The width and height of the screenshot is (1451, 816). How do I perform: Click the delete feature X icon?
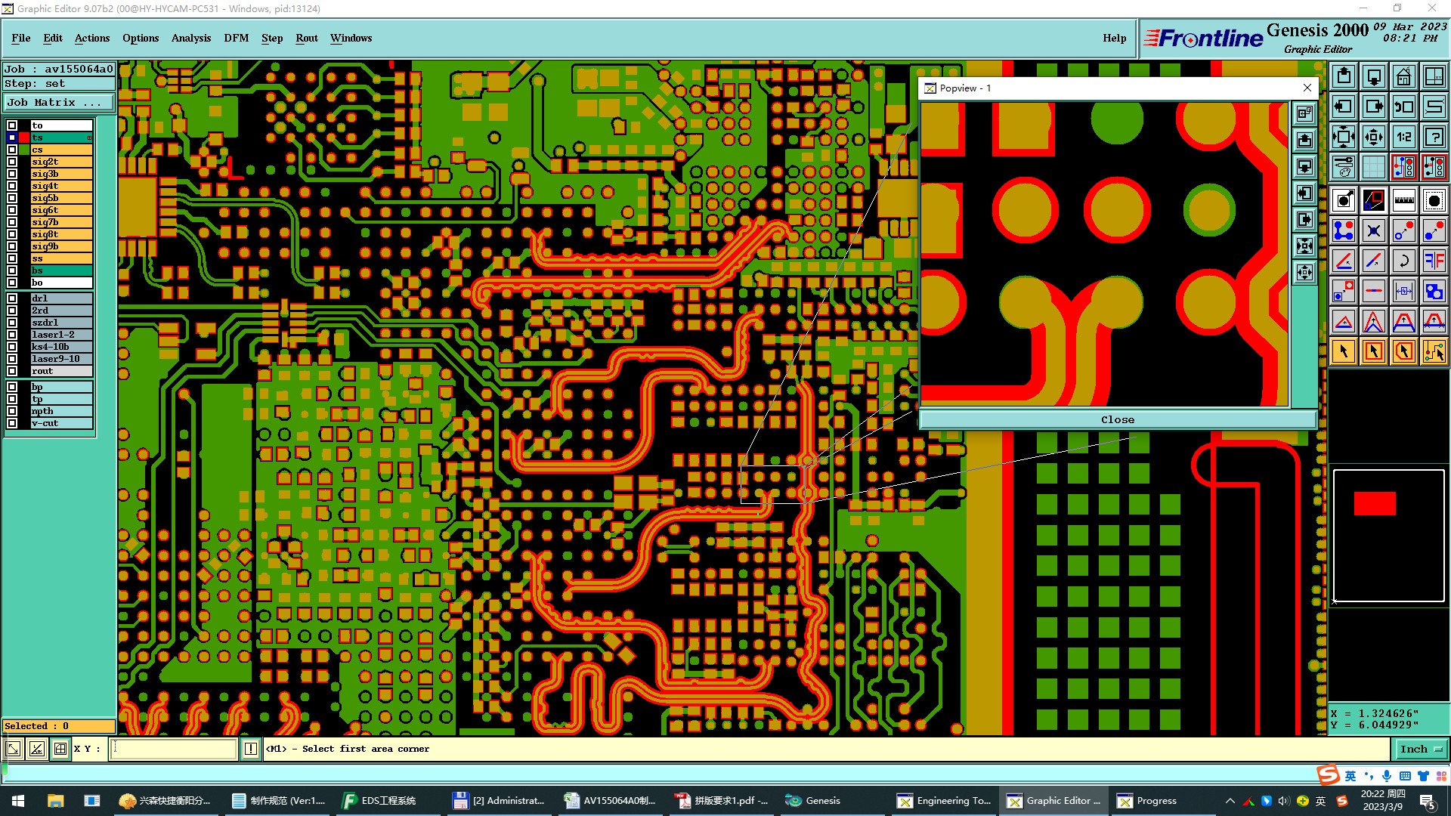[x=1373, y=230]
